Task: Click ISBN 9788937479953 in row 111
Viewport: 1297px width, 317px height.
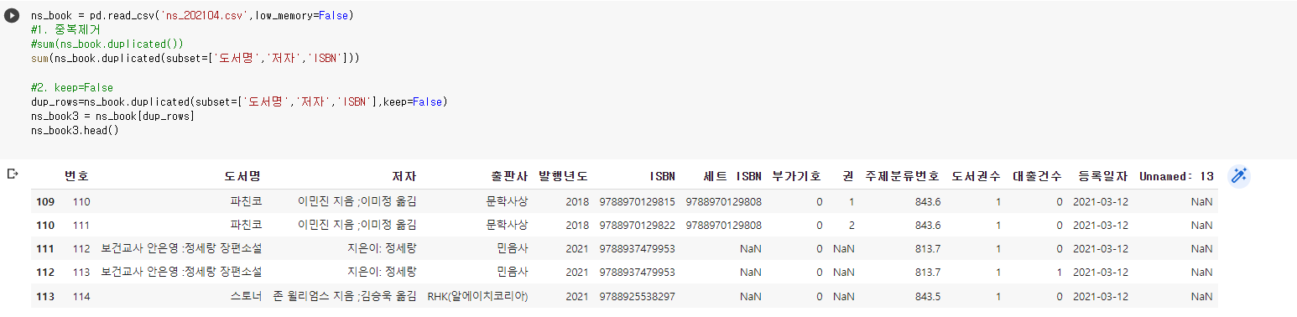Action: click(638, 248)
